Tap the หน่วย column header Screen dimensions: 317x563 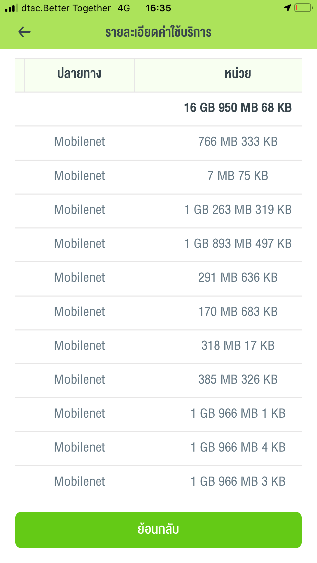[238, 74]
